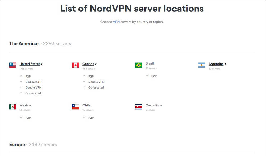Viewport: 266px width, 156px height.
Task: Expand the Canada server list chevron
Action: [96, 64]
